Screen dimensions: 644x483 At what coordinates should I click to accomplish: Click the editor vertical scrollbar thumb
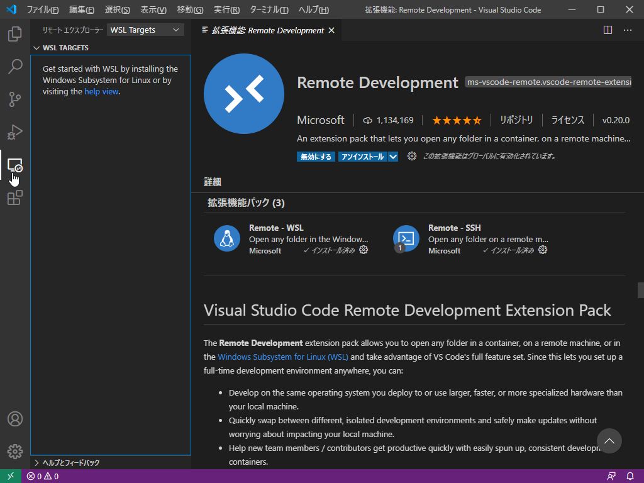coord(640,290)
